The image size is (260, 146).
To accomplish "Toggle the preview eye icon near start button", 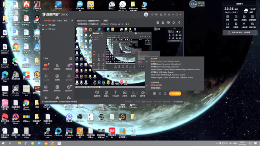I will (160, 93).
